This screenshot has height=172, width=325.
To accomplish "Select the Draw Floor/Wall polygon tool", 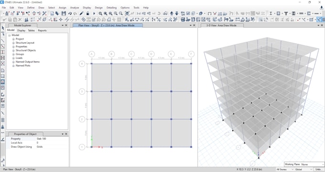I will (x=3, y=70).
